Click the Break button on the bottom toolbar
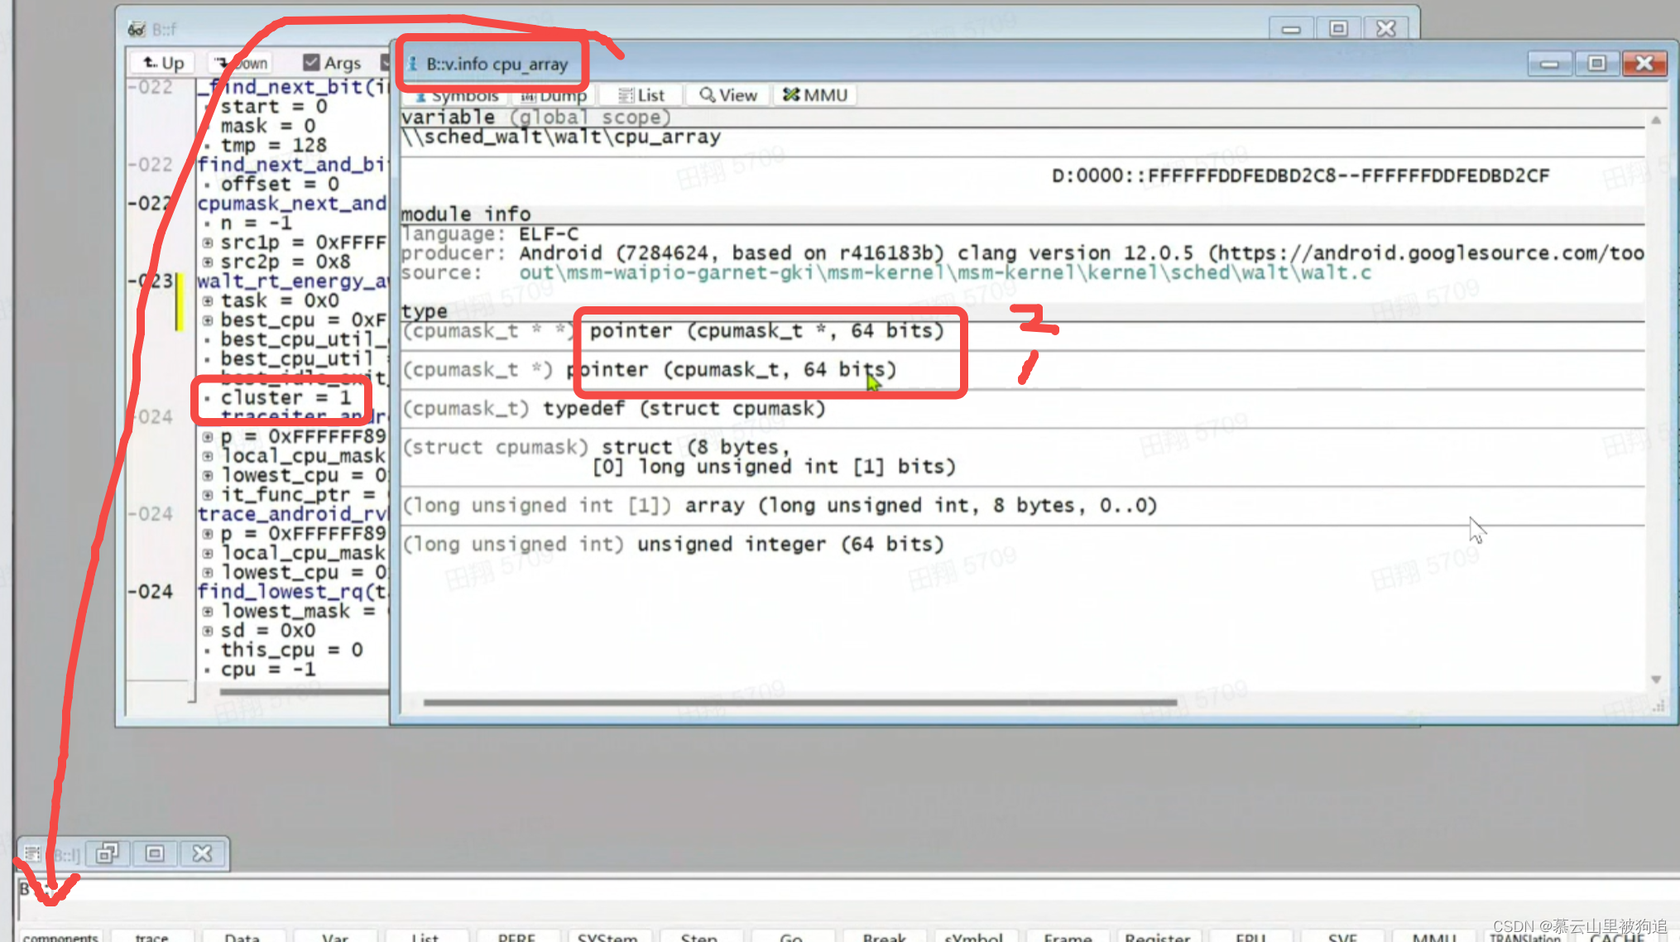 [883, 936]
